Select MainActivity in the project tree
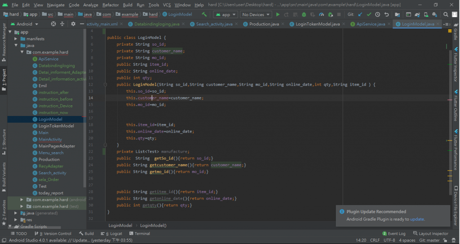The width and height of the screenshot is (460, 244). (x=50, y=139)
